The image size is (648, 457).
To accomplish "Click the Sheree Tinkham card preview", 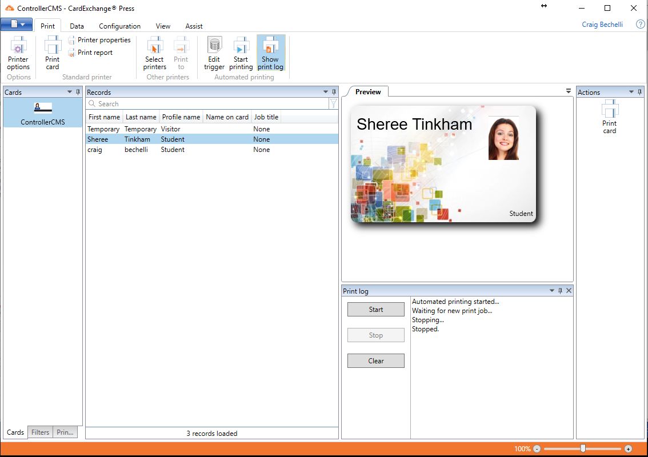I will click(x=443, y=164).
